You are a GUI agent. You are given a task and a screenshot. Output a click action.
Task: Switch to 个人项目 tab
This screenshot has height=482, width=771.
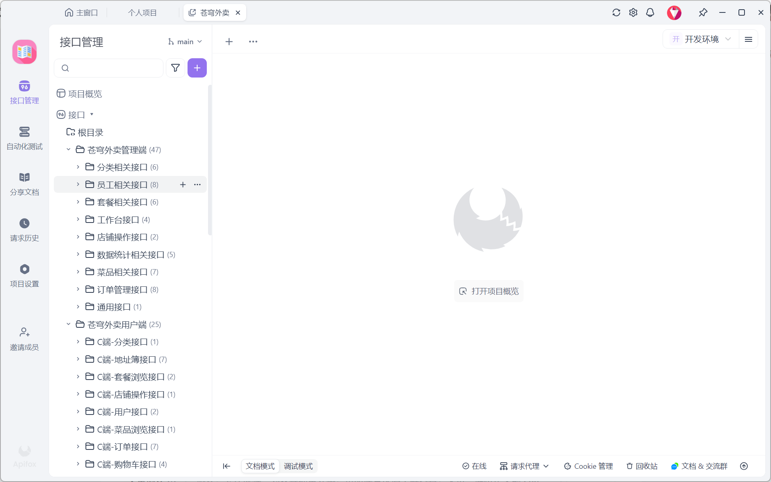tap(142, 13)
